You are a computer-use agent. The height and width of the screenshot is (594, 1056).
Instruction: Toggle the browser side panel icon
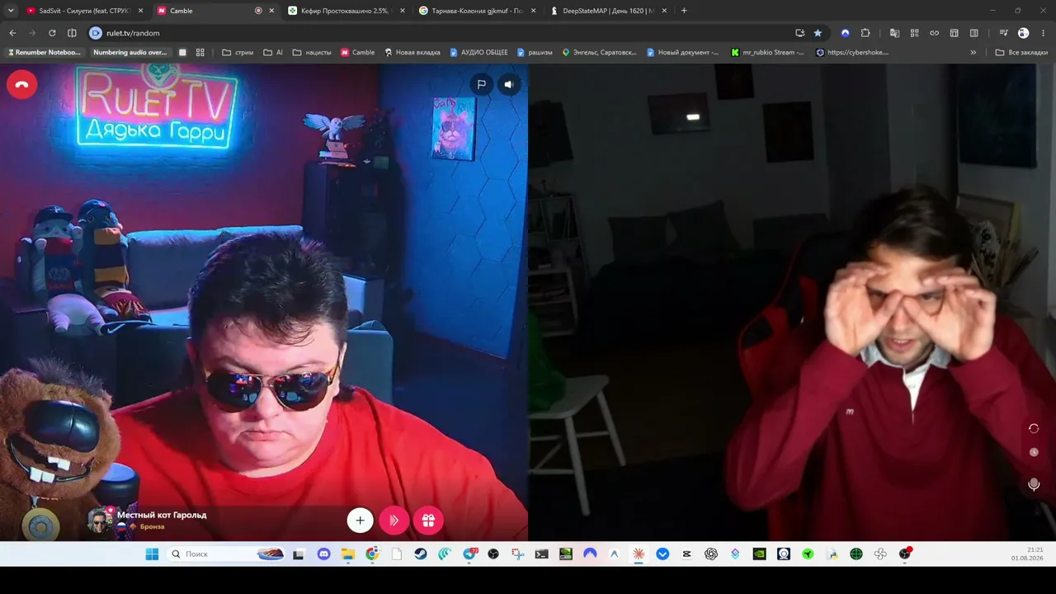[72, 33]
